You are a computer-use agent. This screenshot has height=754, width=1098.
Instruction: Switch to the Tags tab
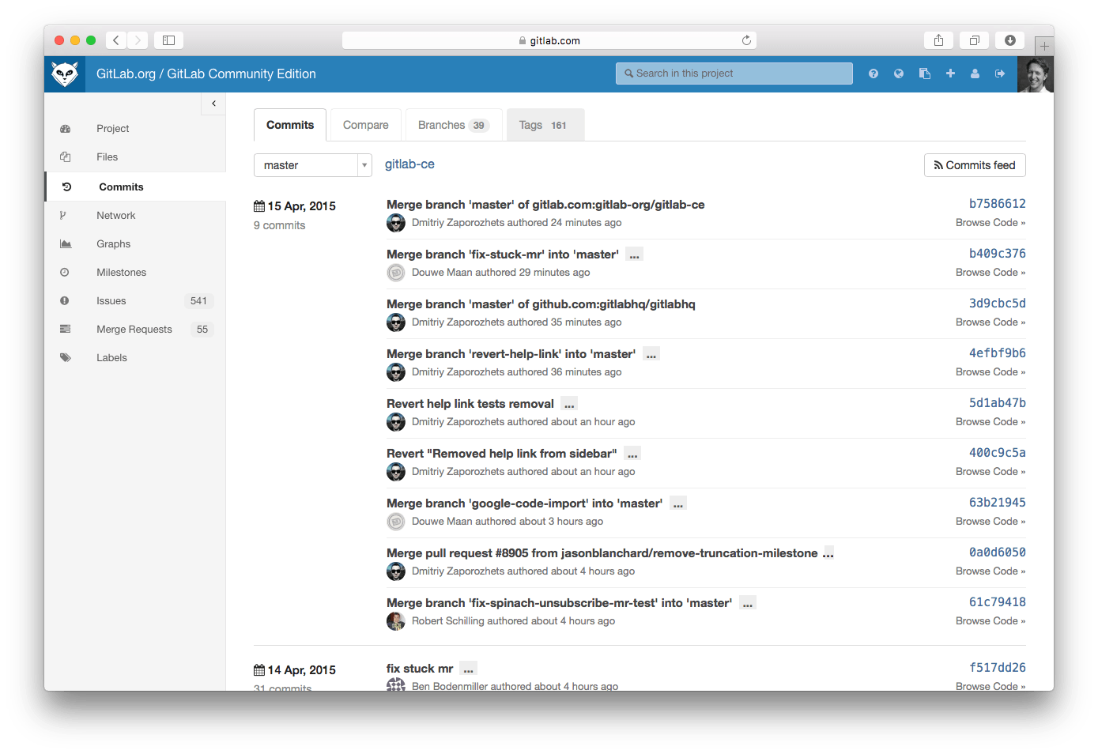tap(545, 125)
